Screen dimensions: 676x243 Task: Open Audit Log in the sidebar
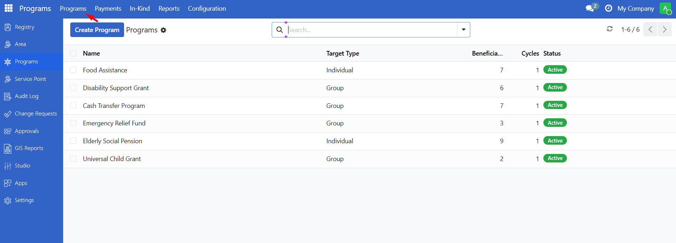click(26, 96)
